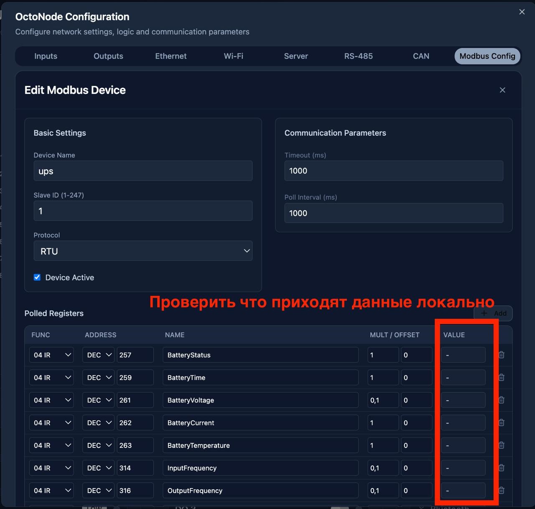
Task: Expand function selector on InputFrequency row
Action: (51, 468)
